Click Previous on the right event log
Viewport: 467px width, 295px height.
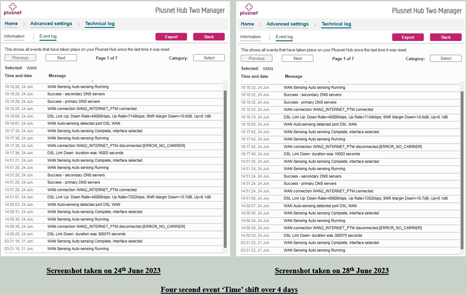click(256, 58)
